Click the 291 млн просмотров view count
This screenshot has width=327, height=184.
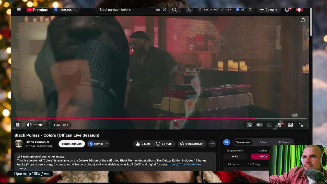32,156
